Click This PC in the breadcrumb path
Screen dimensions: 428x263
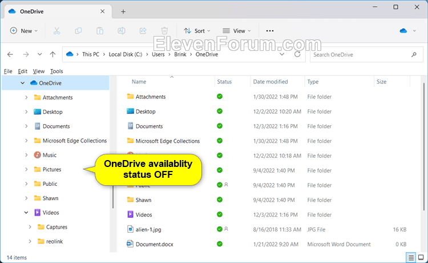point(91,54)
